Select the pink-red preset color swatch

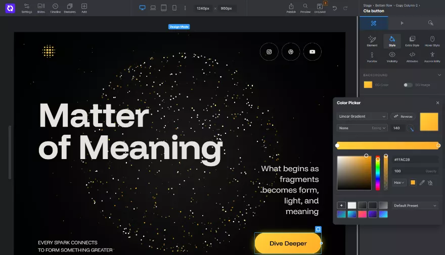[x=362, y=214]
